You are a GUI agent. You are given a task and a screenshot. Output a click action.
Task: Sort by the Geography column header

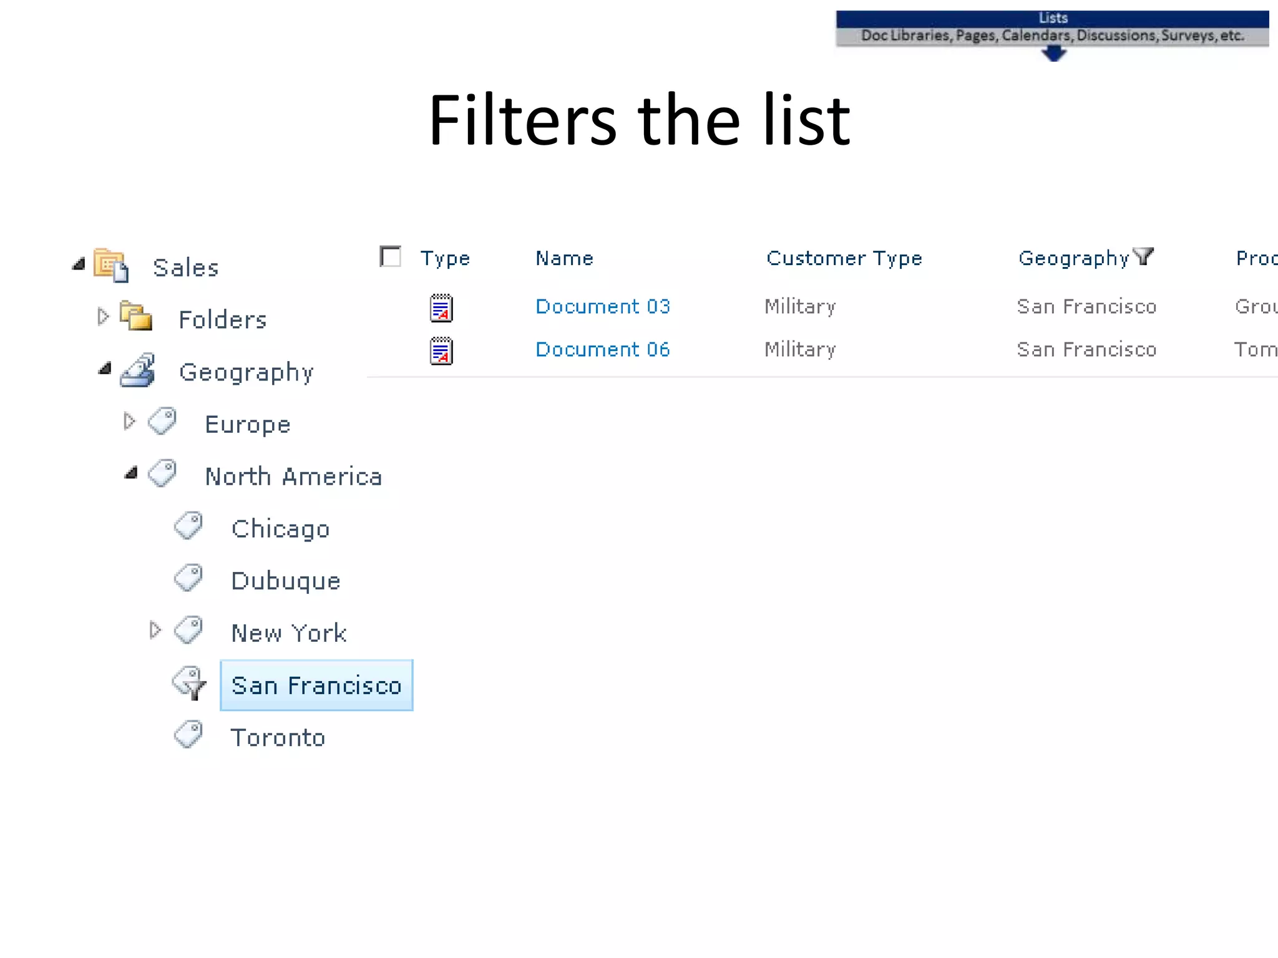click(x=1074, y=258)
